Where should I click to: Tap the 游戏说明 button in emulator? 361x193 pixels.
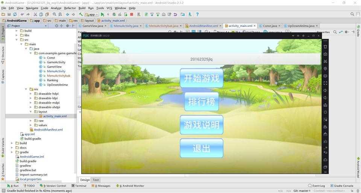tap(202, 125)
